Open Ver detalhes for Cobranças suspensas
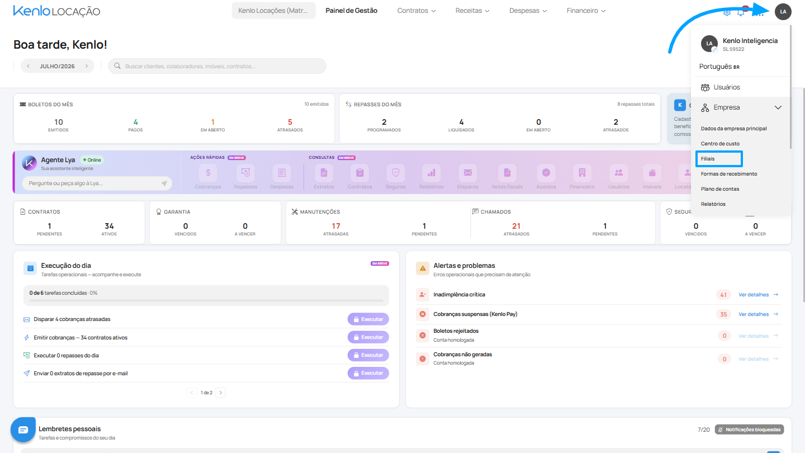The image size is (805, 453). coord(759,314)
